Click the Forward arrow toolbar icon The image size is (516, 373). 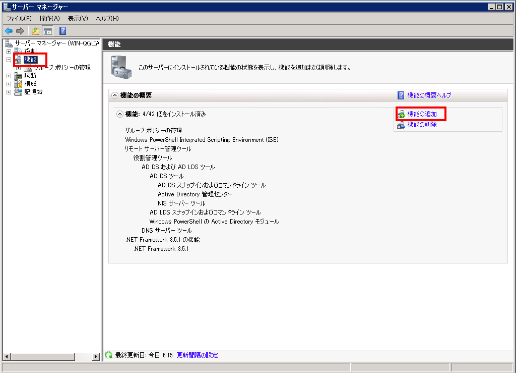(x=20, y=31)
